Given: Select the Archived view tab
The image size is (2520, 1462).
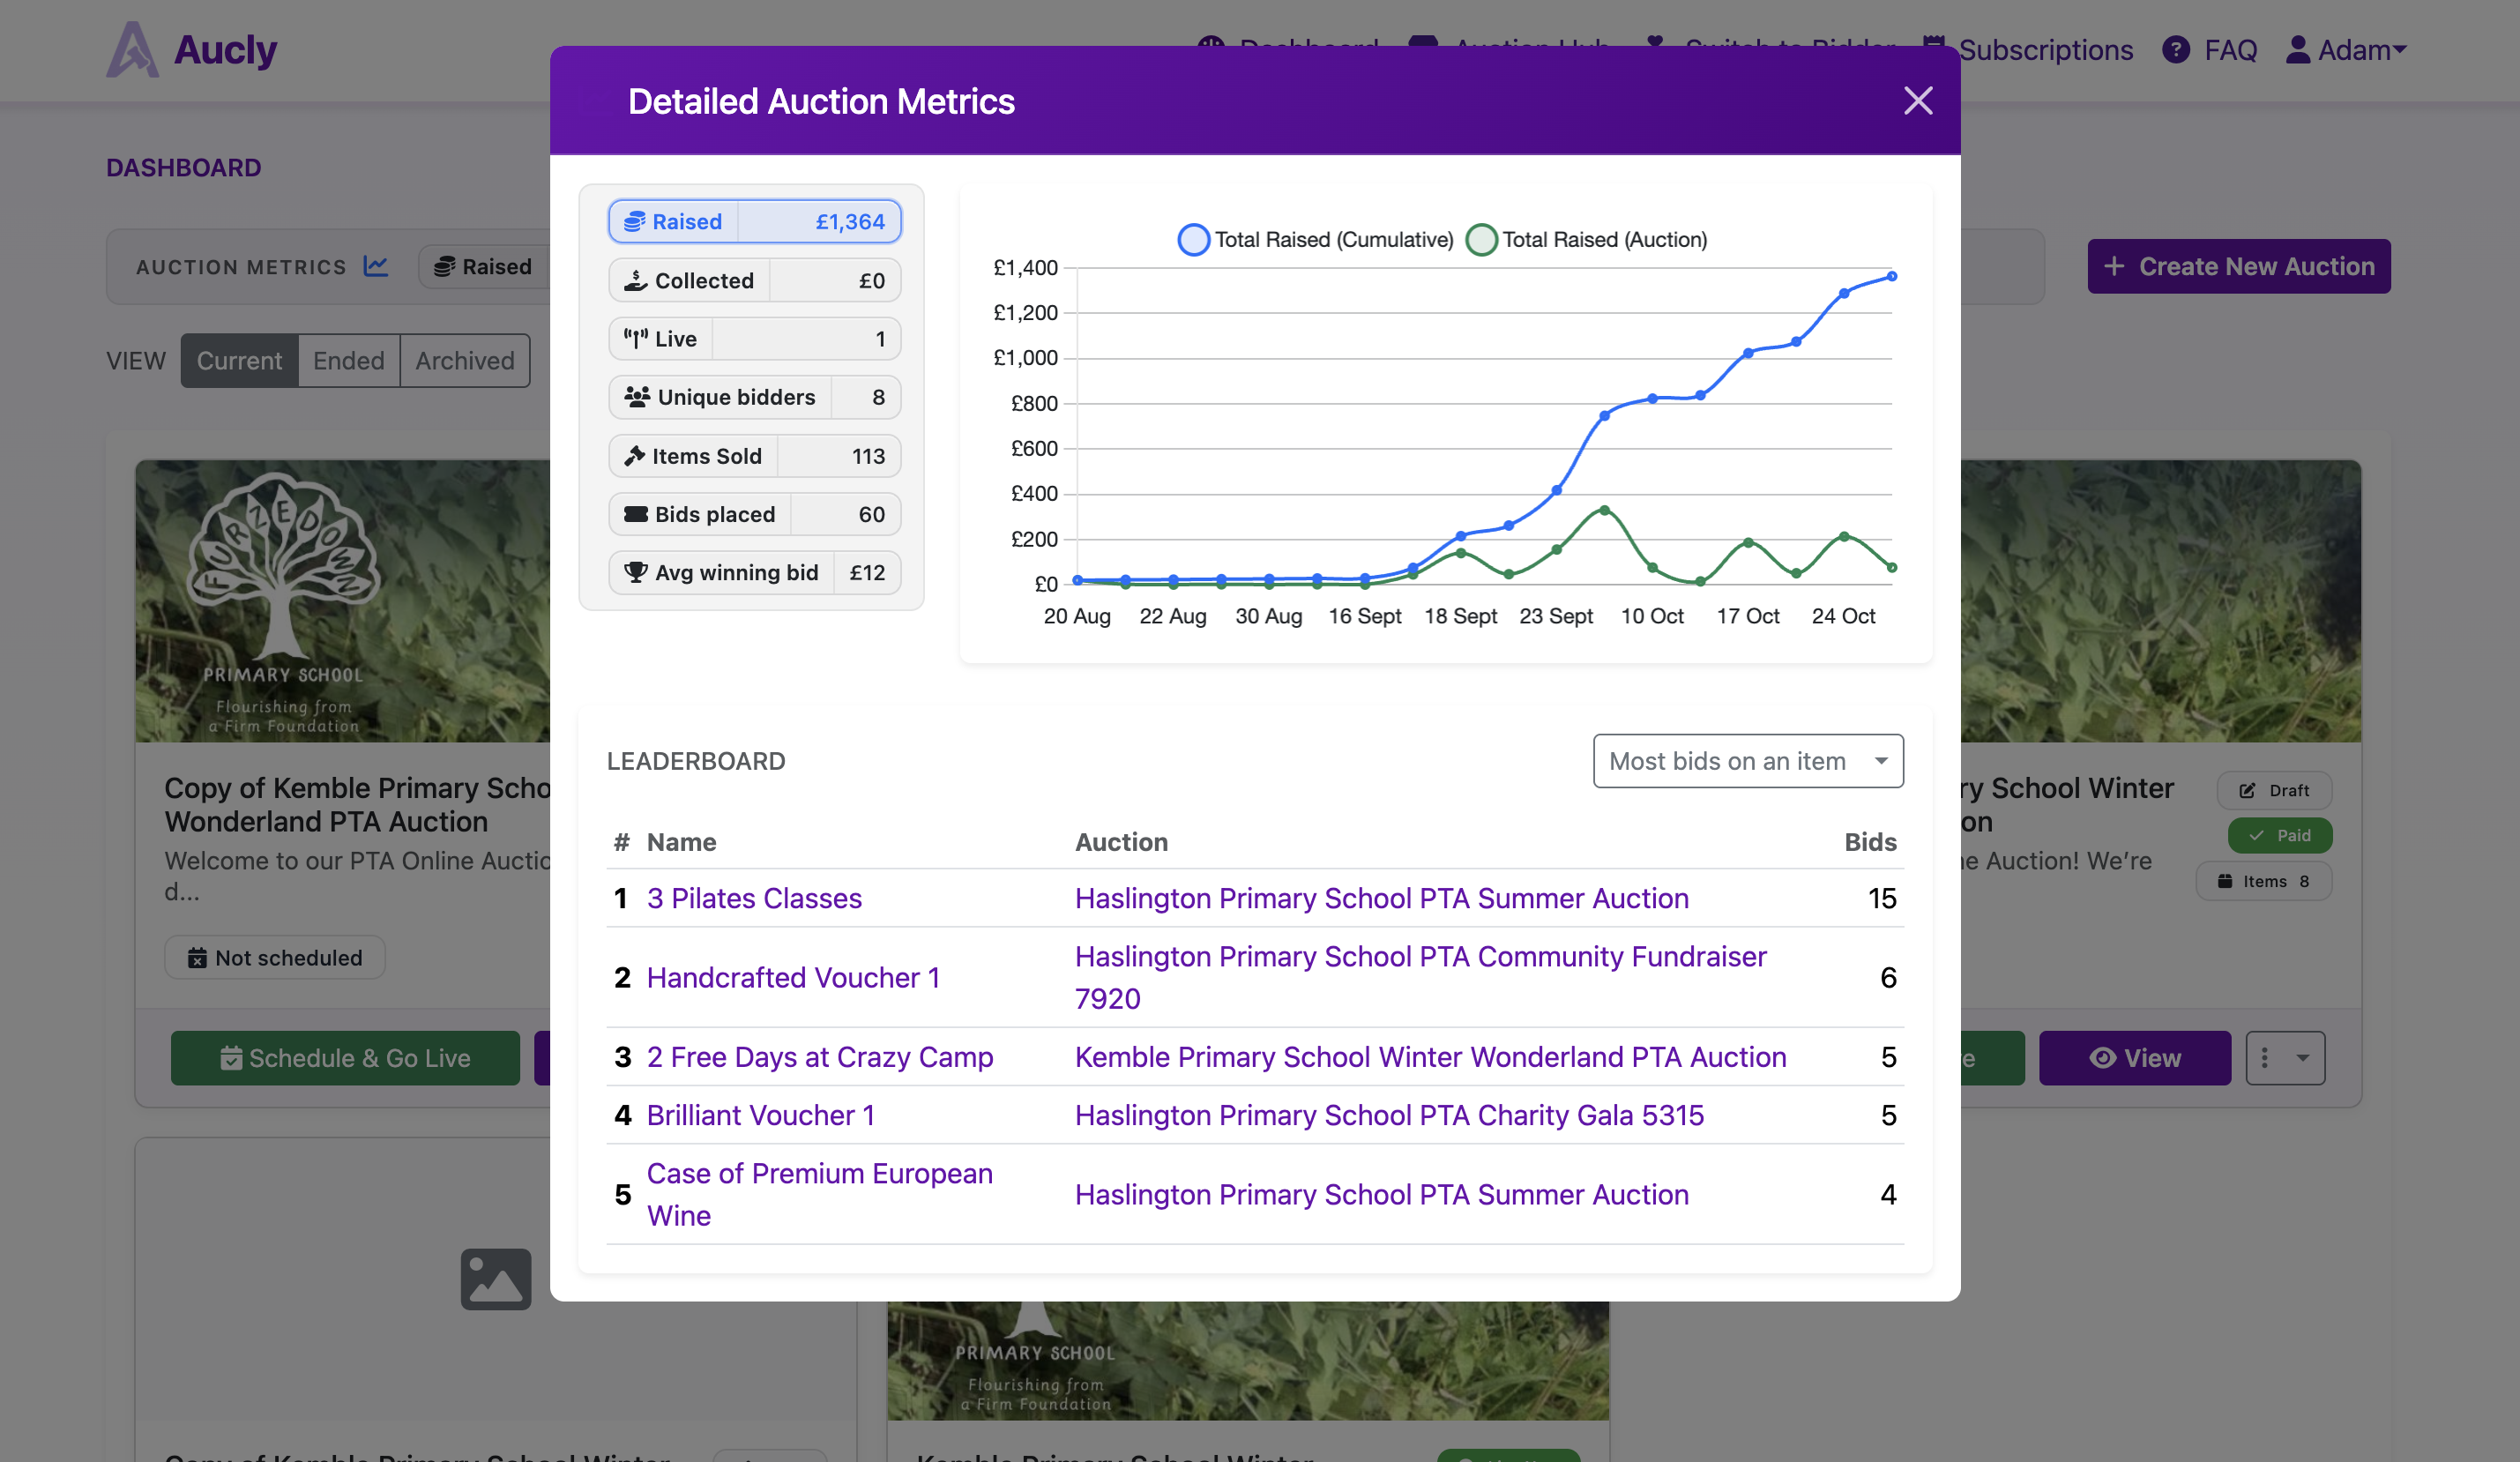Looking at the screenshot, I should (464, 360).
